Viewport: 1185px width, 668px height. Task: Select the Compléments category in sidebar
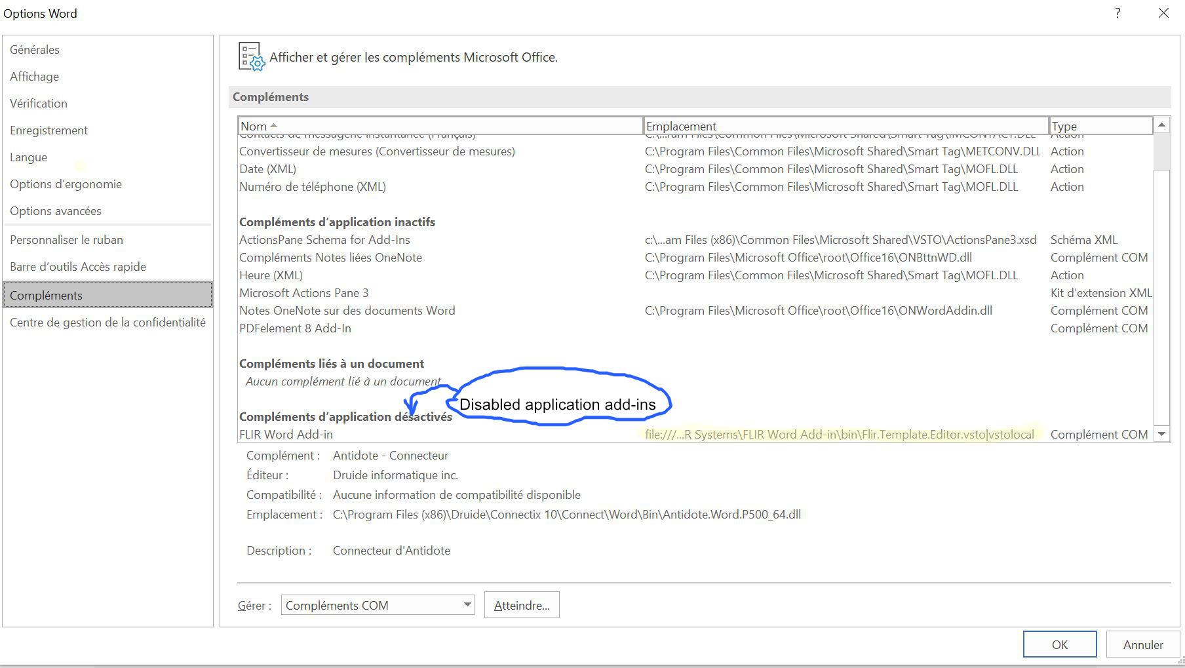click(47, 295)
